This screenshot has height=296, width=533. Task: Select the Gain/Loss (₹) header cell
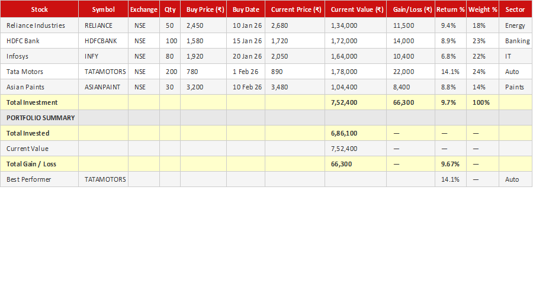point(410,9)
